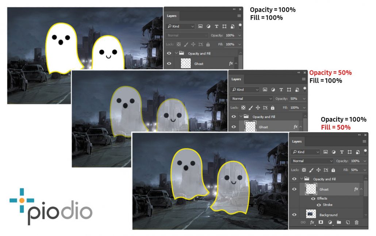Create new group folder icon in bottom footer

point(339,222)
